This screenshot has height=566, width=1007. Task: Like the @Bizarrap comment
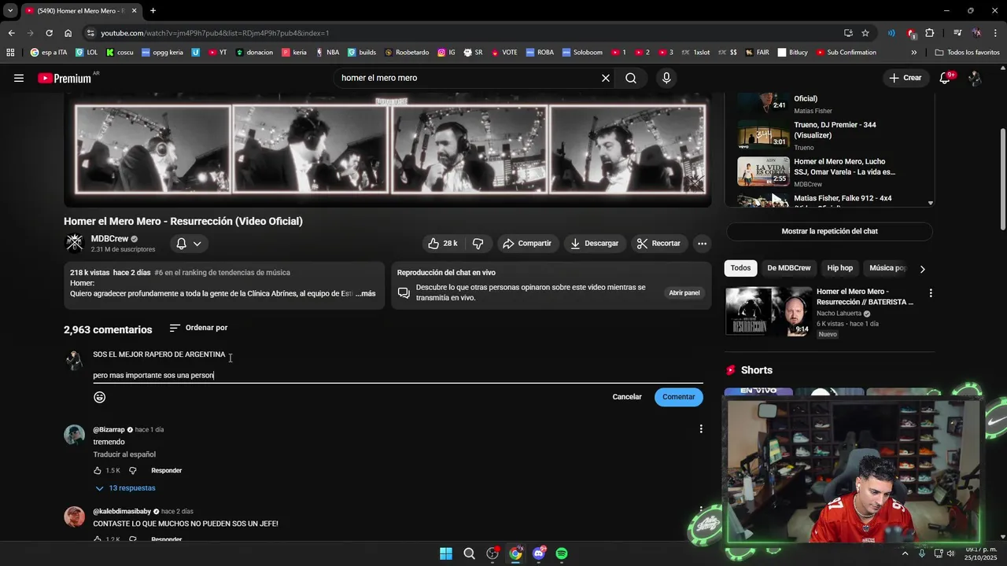pos(97,471)
